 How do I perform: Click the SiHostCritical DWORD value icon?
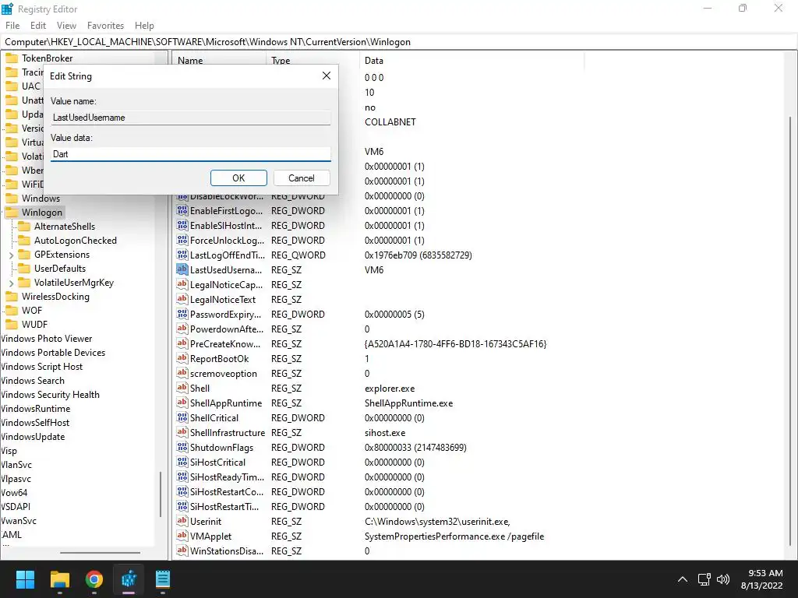tap(182, 462)
